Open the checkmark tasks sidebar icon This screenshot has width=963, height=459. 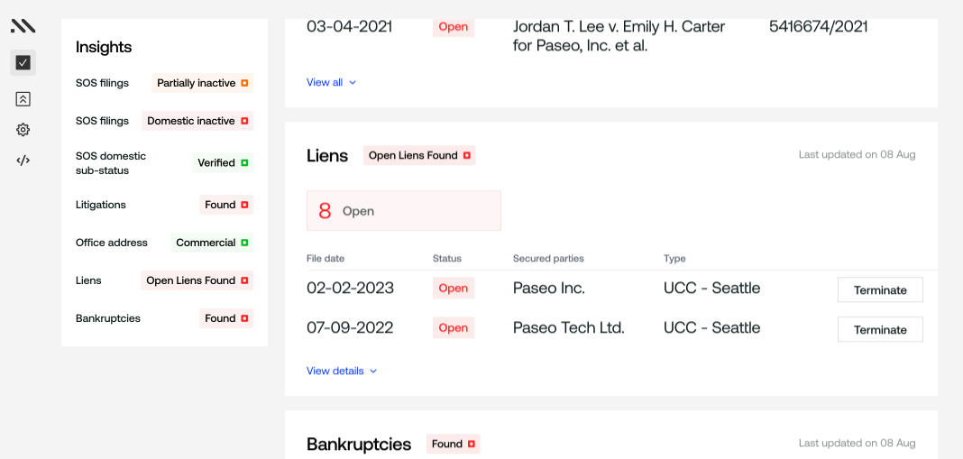click(23, 62)
